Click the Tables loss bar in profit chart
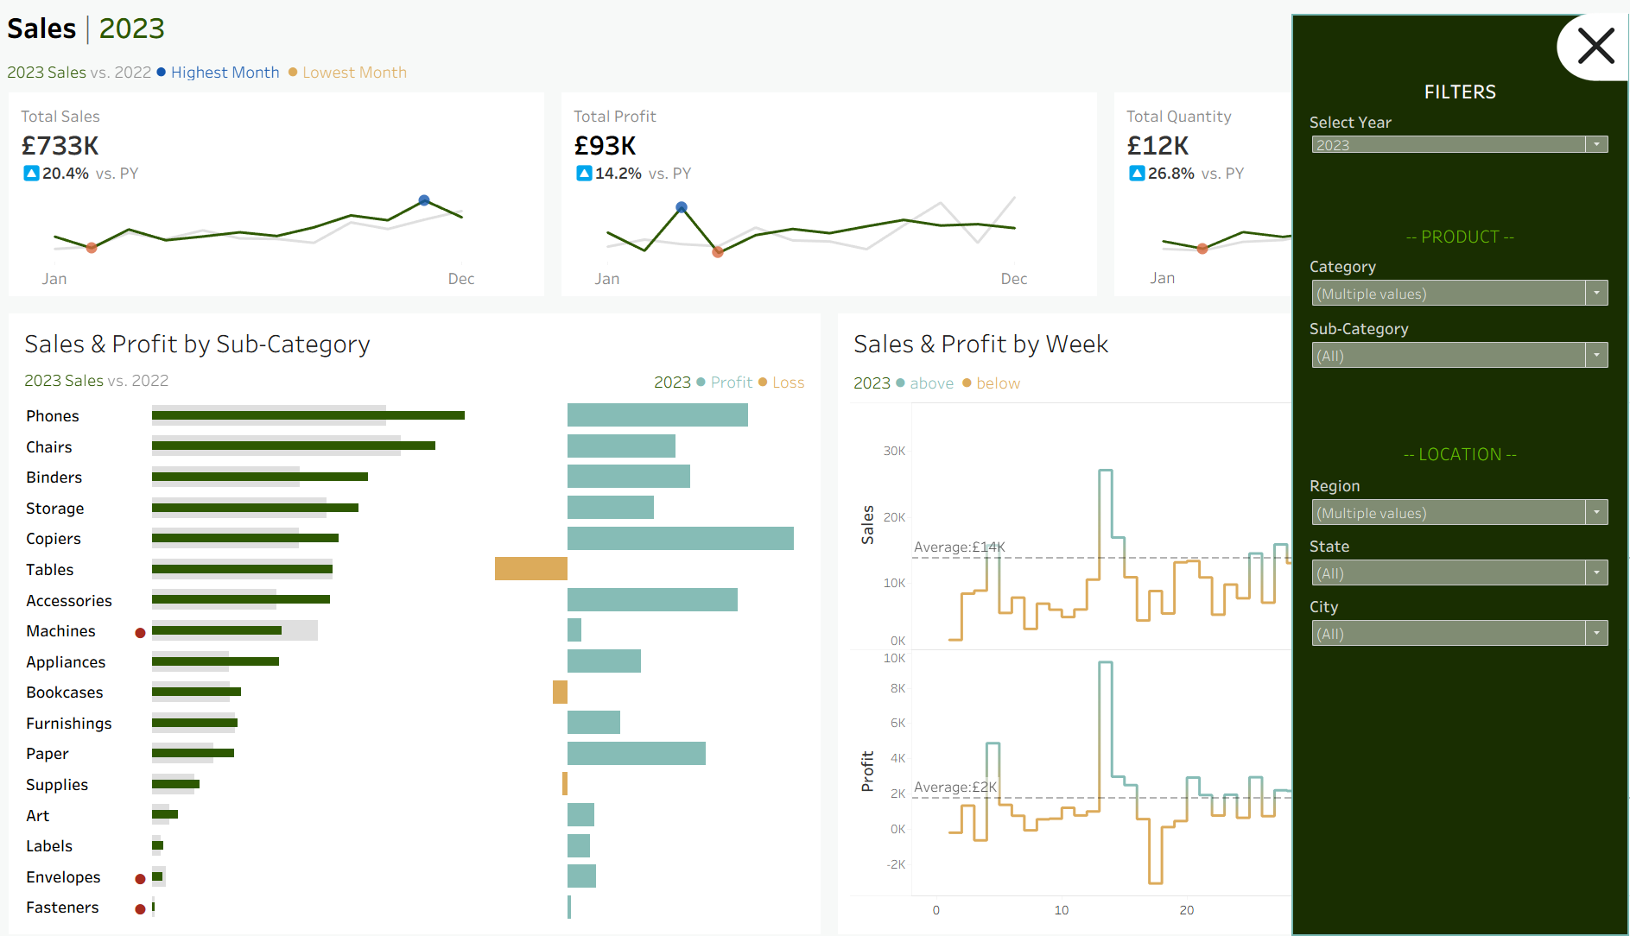1630x936 pixels. (530, 569)
